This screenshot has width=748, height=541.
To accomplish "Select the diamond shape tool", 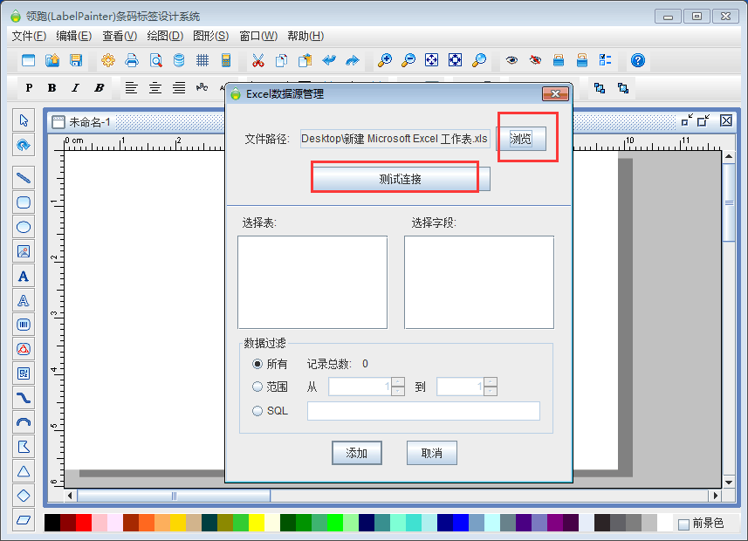I will [x=24, y=496].
